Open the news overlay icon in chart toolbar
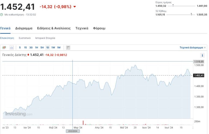The width and height of the screenshot is (209, 134). coord(68,48)
